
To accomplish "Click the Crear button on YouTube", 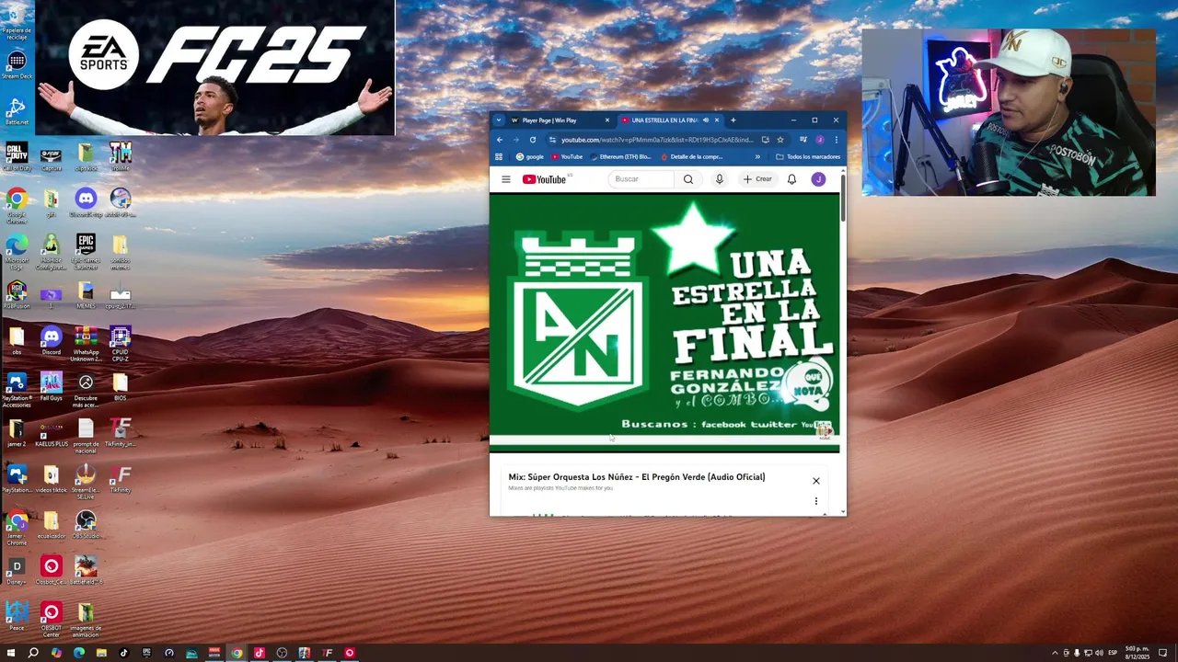I will coord(758,179).
